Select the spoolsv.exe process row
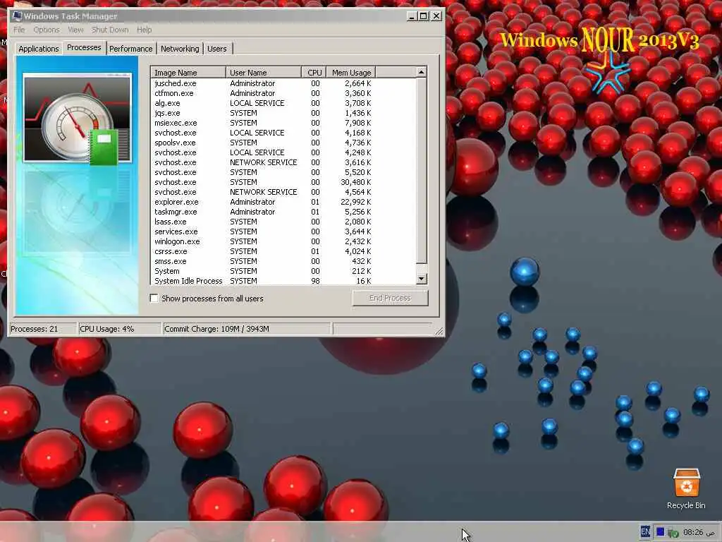 coord(283,143)
